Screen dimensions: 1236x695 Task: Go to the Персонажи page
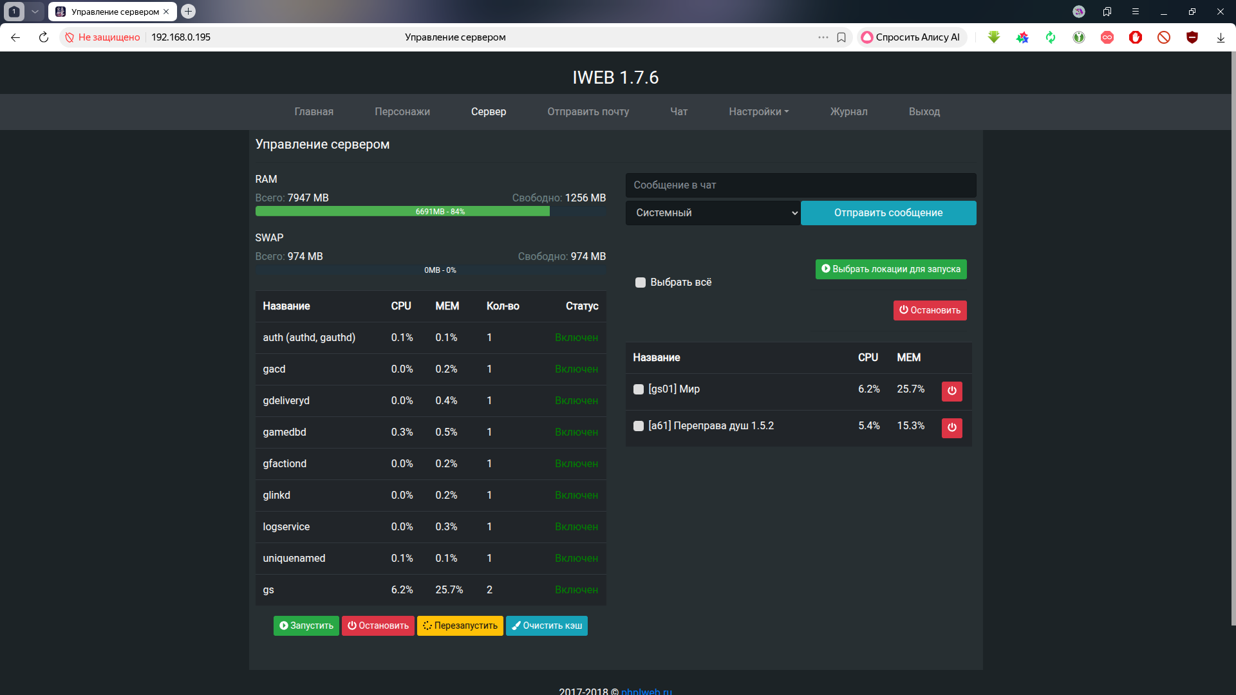tap(402, 112)
